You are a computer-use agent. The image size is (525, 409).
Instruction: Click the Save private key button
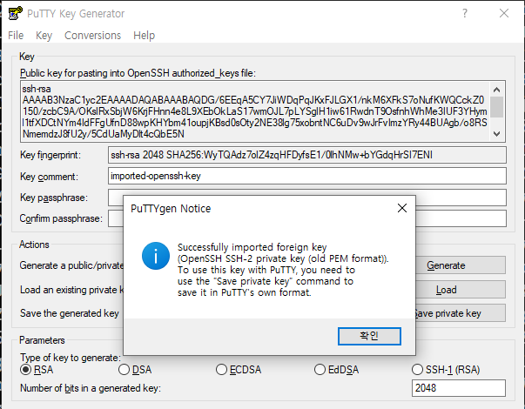[461, 313]
